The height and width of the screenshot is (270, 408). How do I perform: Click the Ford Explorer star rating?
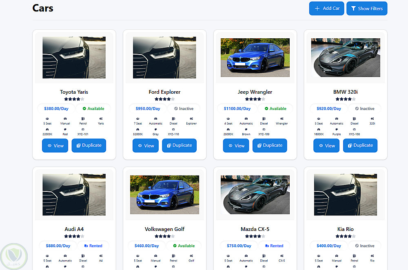coord(164,99)
